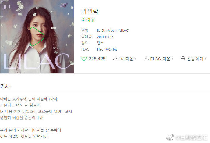Open the FLAC 다운 link text
This screenshot has height=143, width=210.
pos(160,59)
